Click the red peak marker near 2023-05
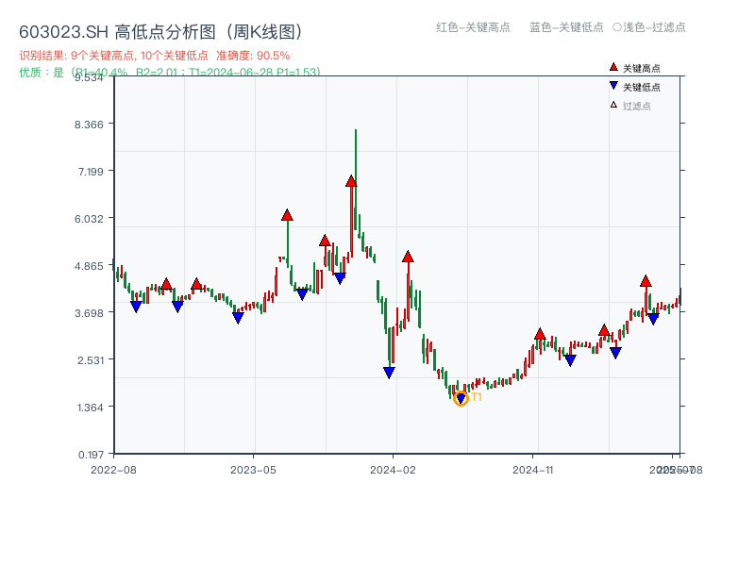The width and height of the screenshot is (755, 566). (x=288, y=214)
